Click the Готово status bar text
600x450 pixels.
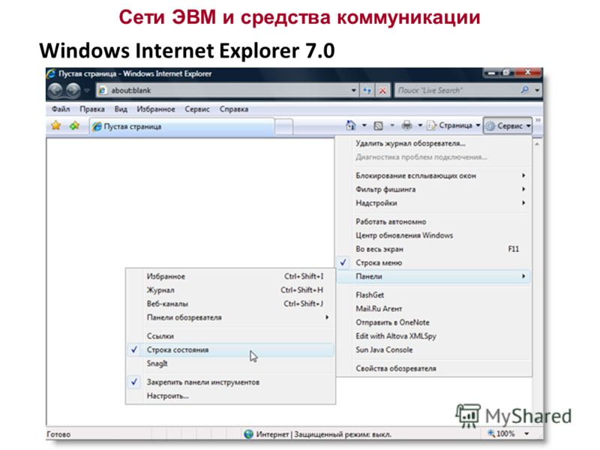click(x=58, y=435)
